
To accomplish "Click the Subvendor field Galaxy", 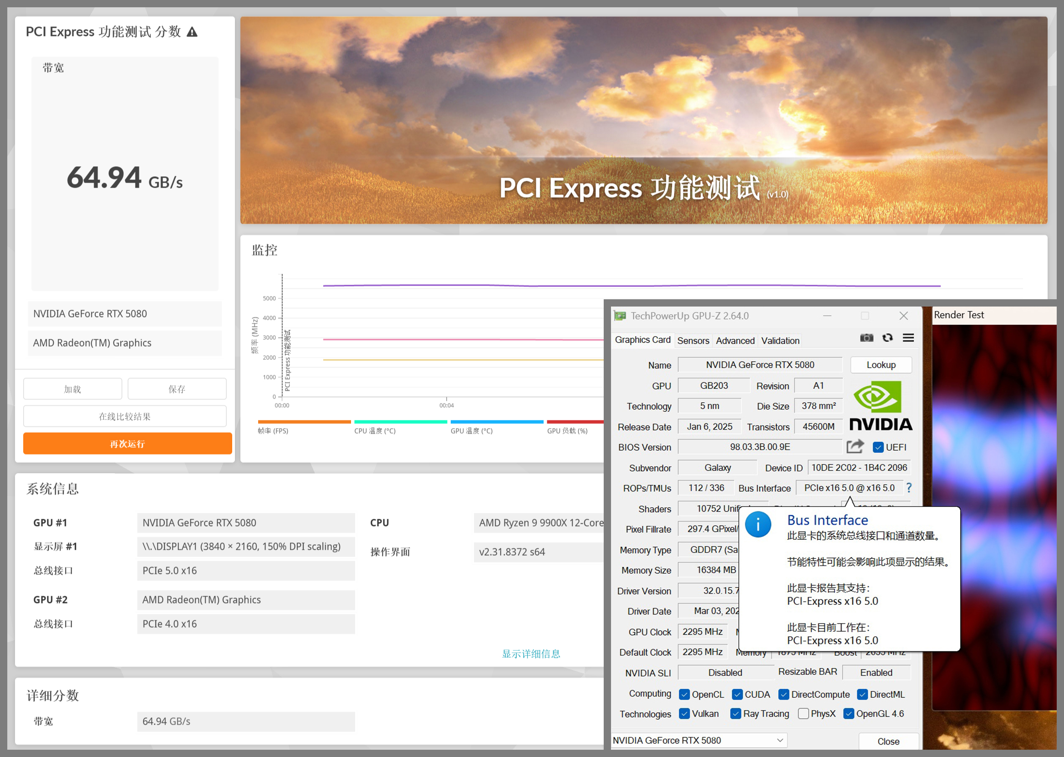I will pos(718,467).
